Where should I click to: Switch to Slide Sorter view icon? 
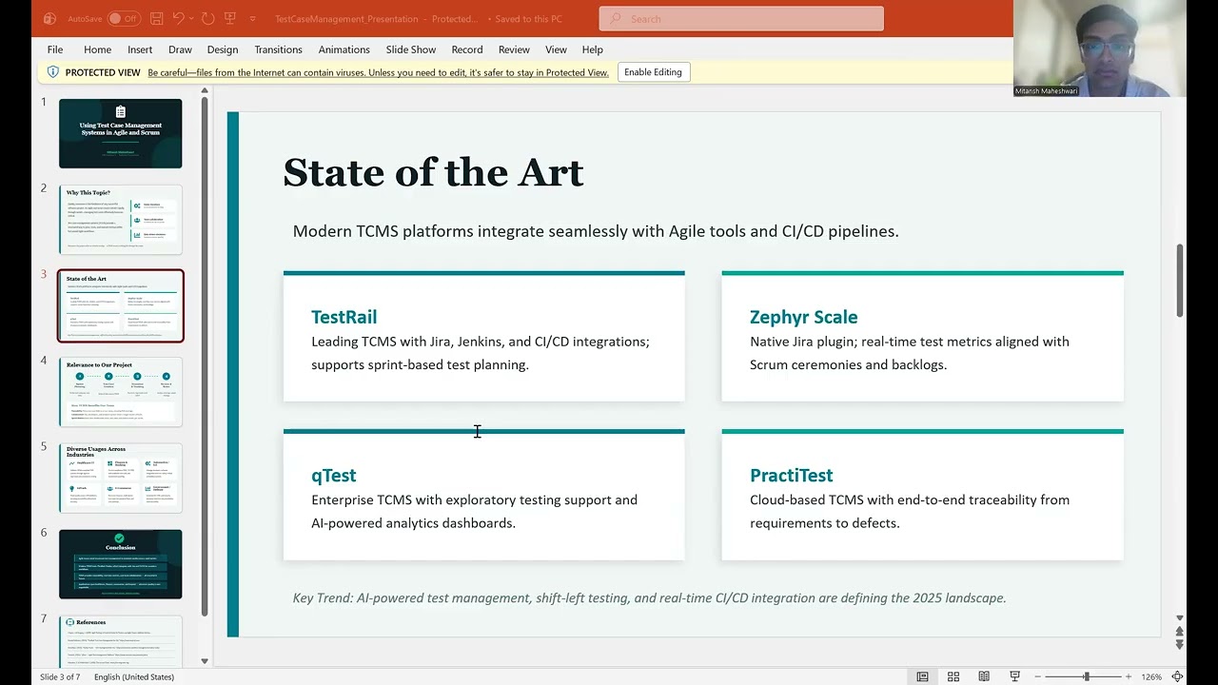click(953, 676)
